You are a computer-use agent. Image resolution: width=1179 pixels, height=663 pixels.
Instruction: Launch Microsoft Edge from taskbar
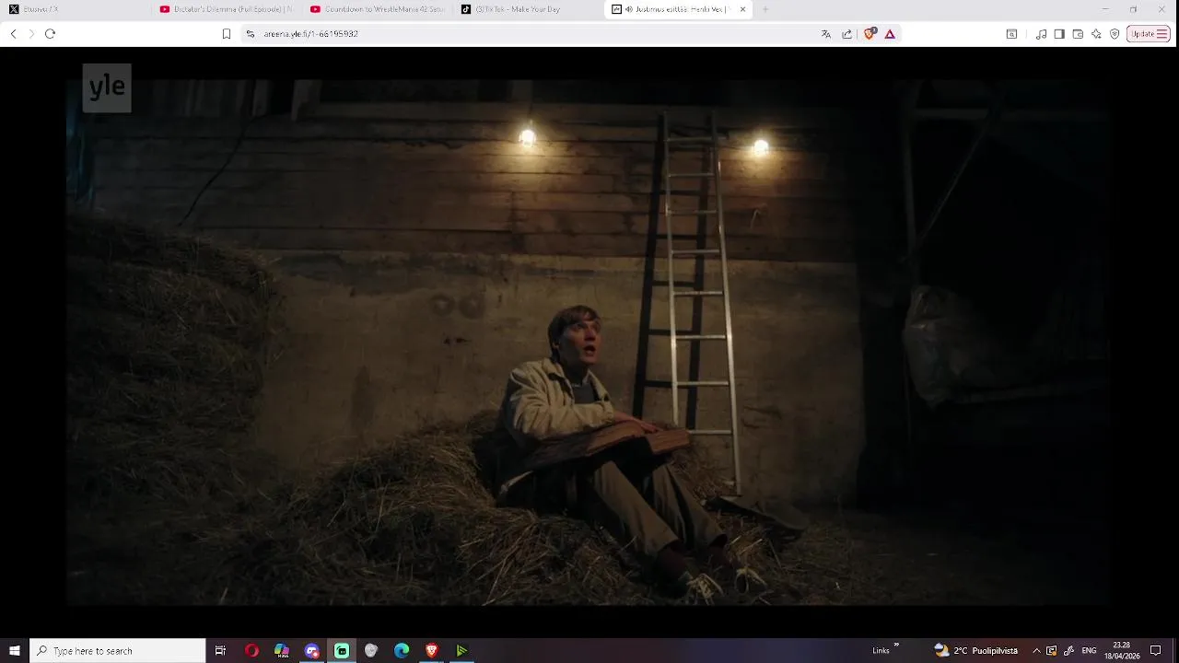(x=402, y=650)
